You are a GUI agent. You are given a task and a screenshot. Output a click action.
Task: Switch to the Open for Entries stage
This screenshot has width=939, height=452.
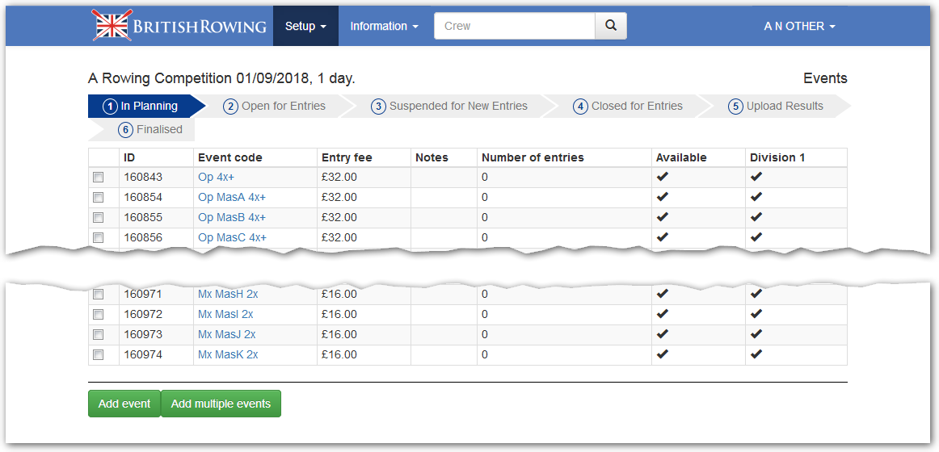click(x=275, y=106)
